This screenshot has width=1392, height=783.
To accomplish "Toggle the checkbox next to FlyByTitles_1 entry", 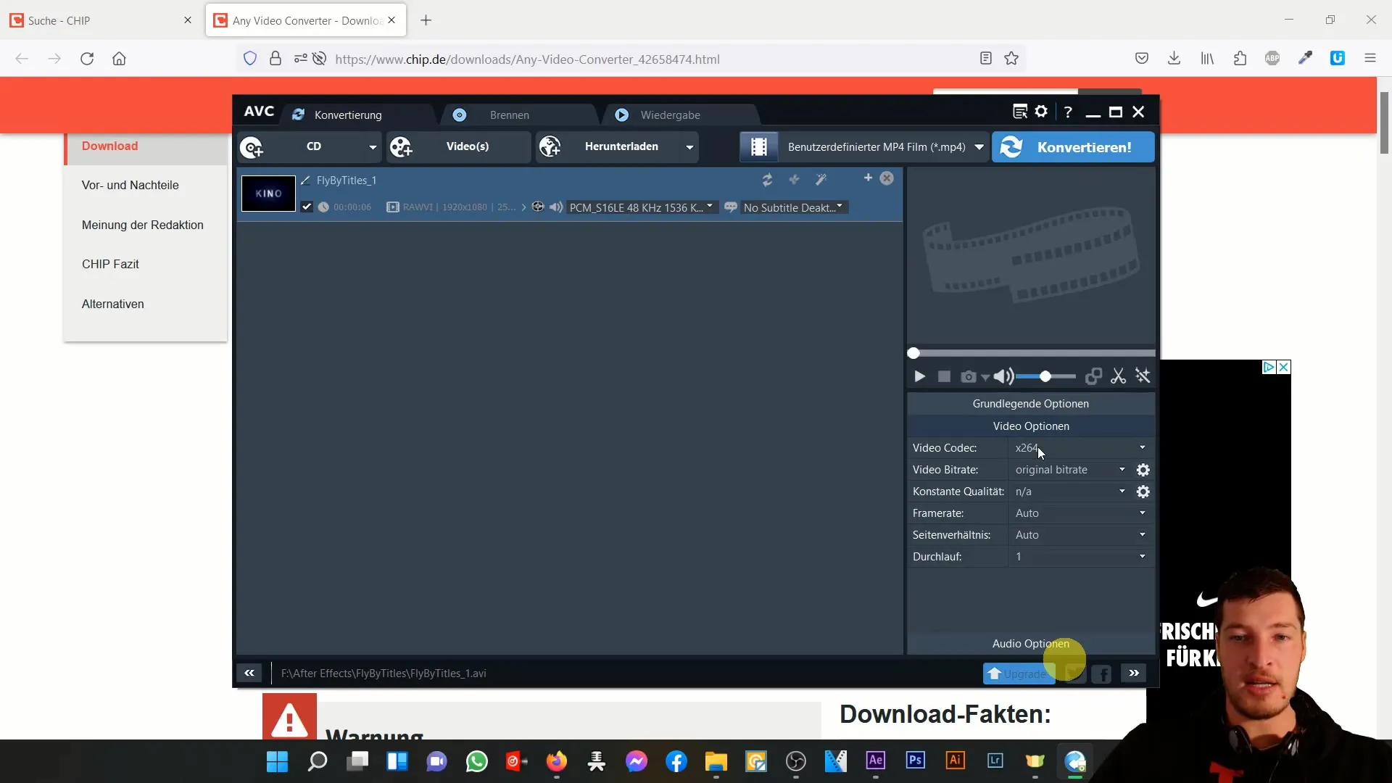I will [x=307, y=207].
